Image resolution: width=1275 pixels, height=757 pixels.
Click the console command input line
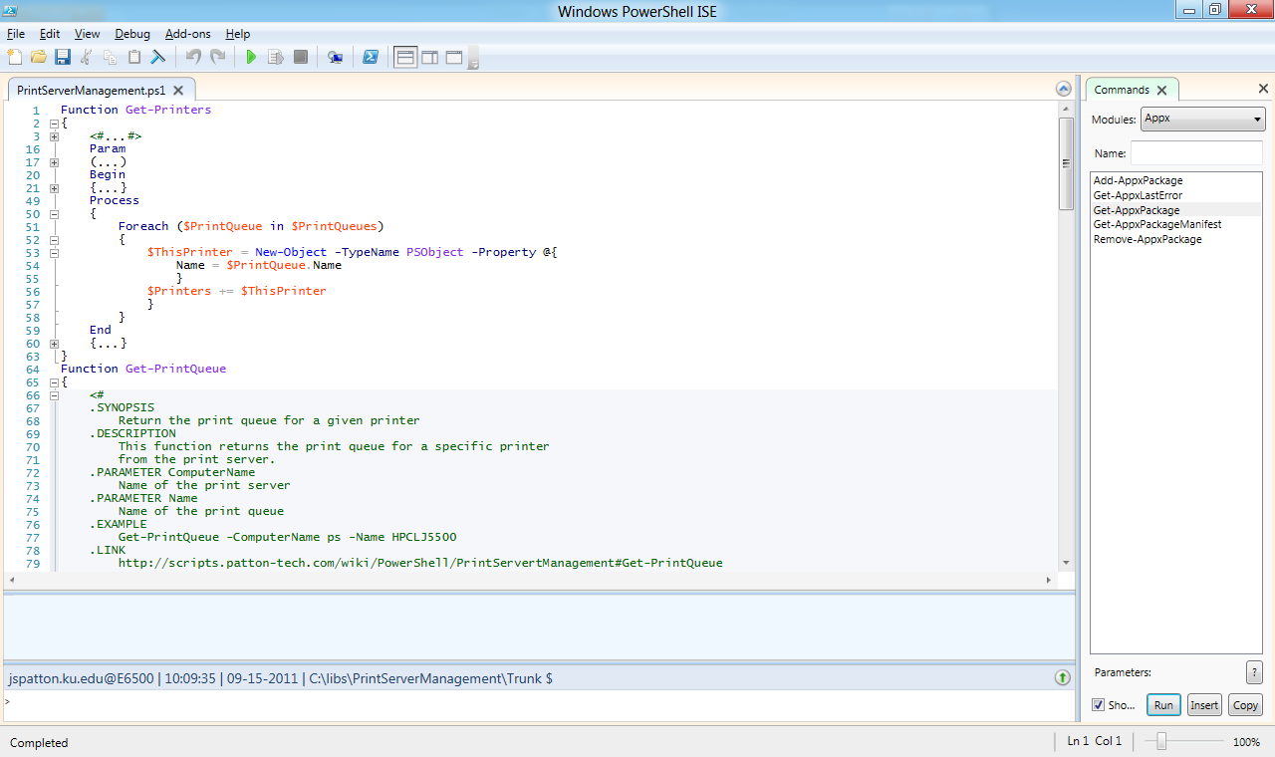[538, 702]
